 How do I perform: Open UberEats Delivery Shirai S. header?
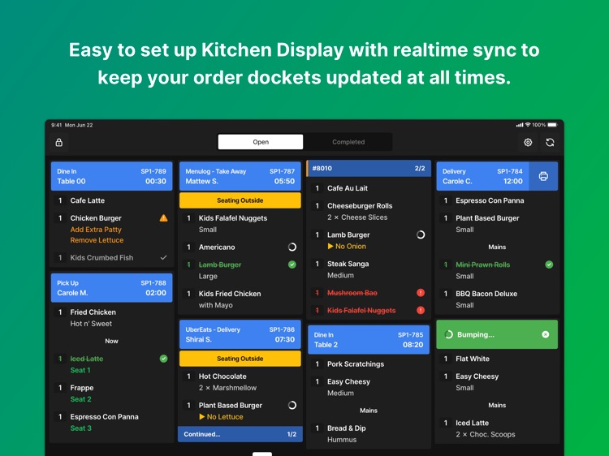coord(240,334)
